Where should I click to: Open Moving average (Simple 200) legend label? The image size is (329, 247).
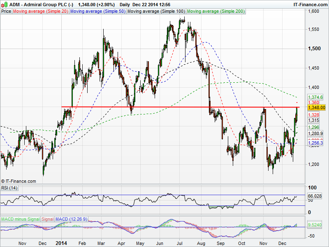(216, 12)
